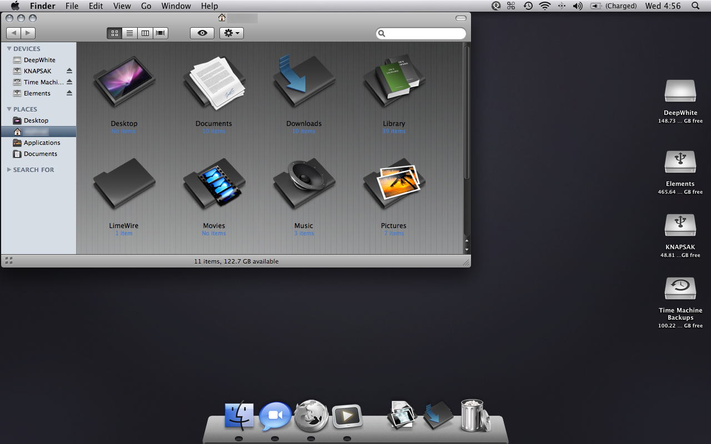Open the Trash in the Dock

click(x=475, y=415)
